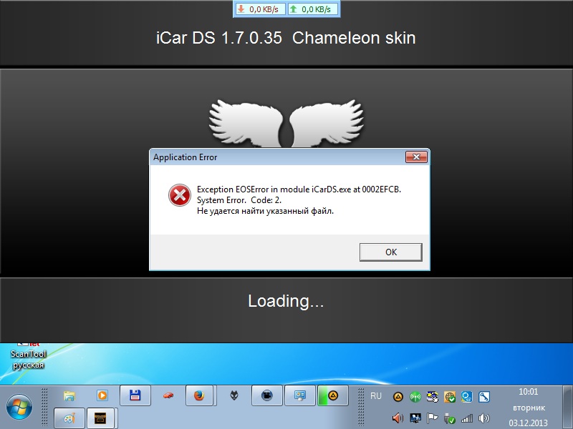573x429 pixels.
Task: Click the upload speed indicator
Action: click(x=313, y=9)
